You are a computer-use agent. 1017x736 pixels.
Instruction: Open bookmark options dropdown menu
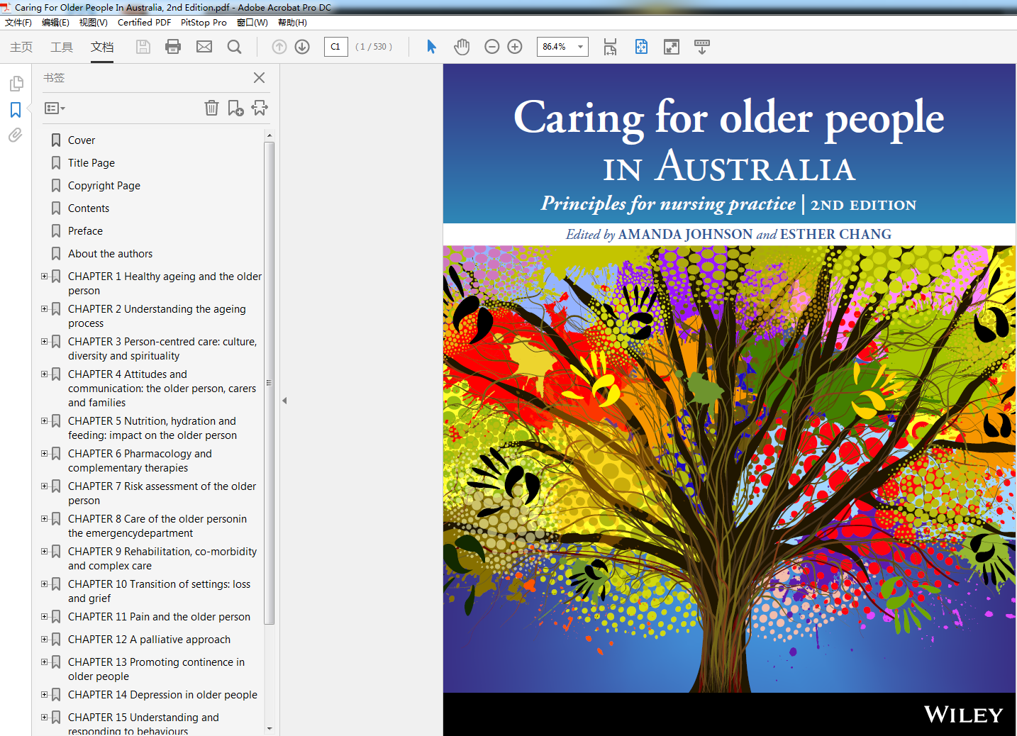(55, 108)
